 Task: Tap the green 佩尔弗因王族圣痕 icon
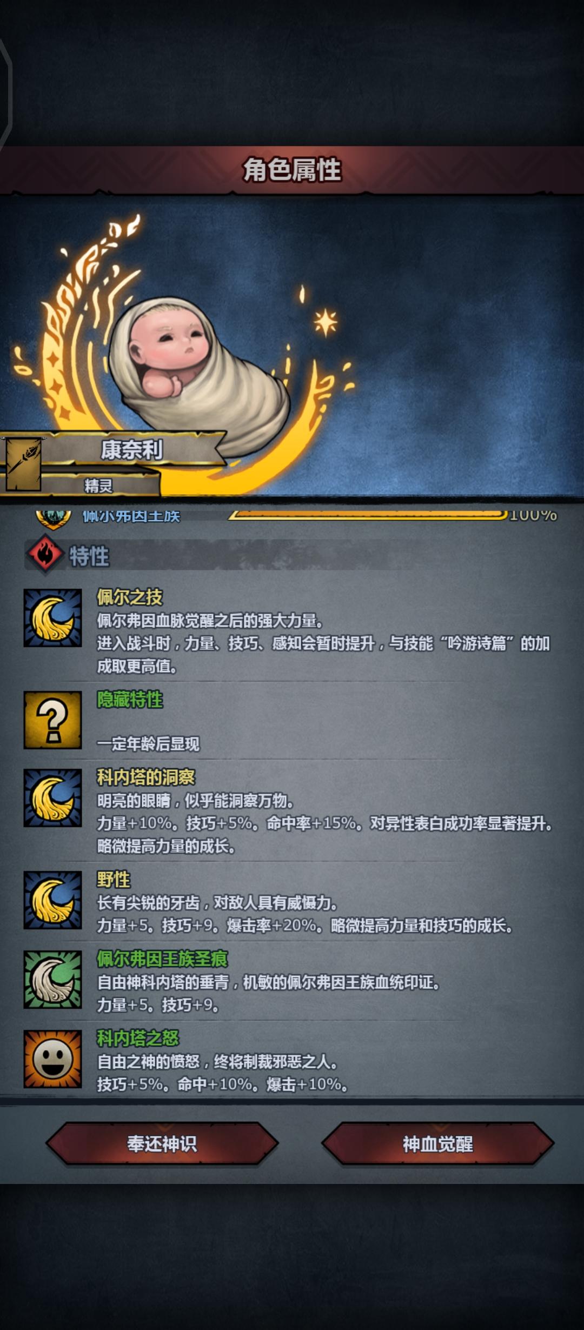pos(52,979)
